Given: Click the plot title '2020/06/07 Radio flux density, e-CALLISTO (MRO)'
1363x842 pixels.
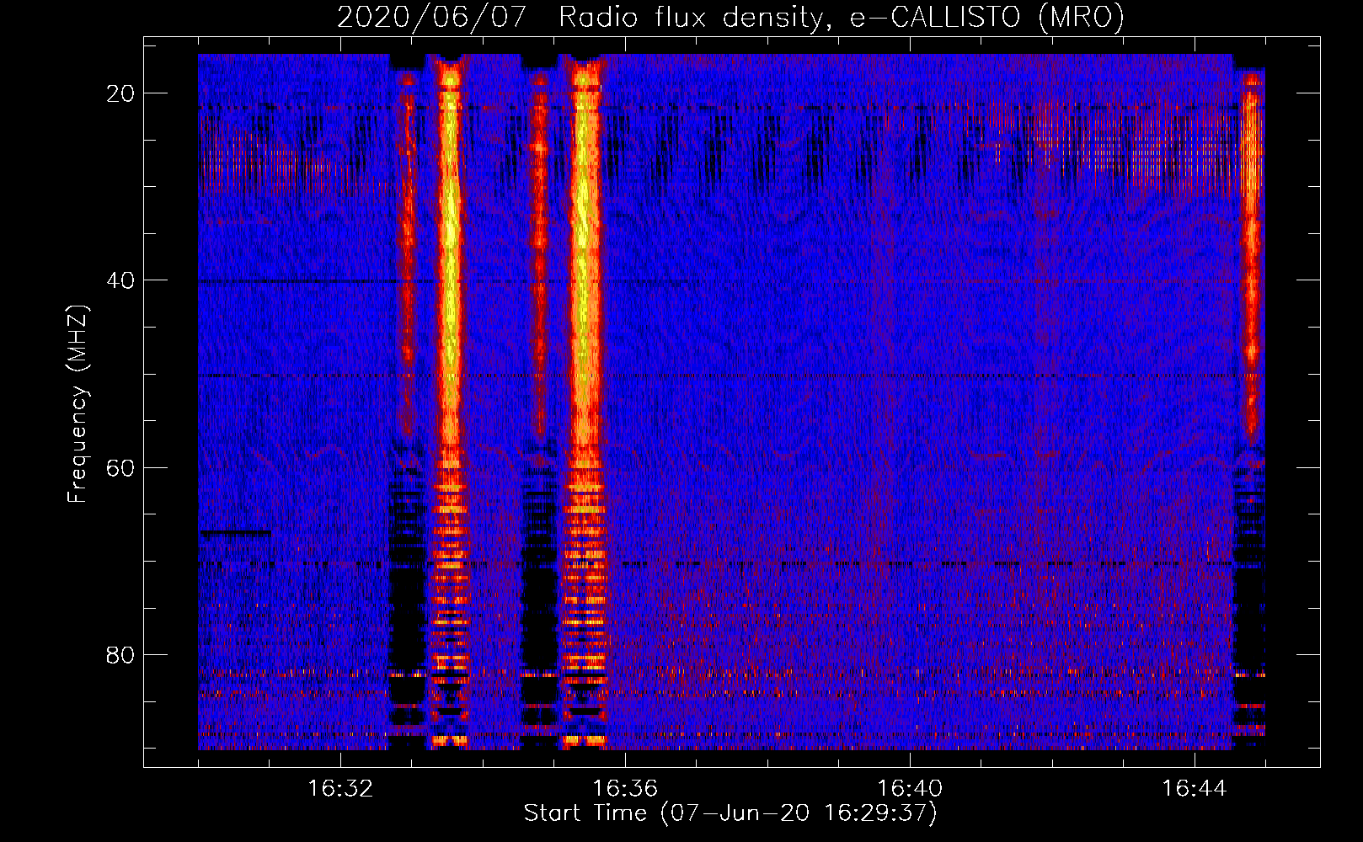Looking at the screenshot, I should coord(730,17).
